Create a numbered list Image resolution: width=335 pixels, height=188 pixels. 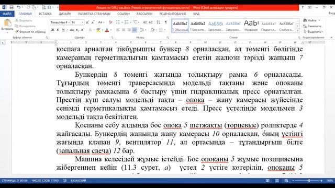pos(126,22)
